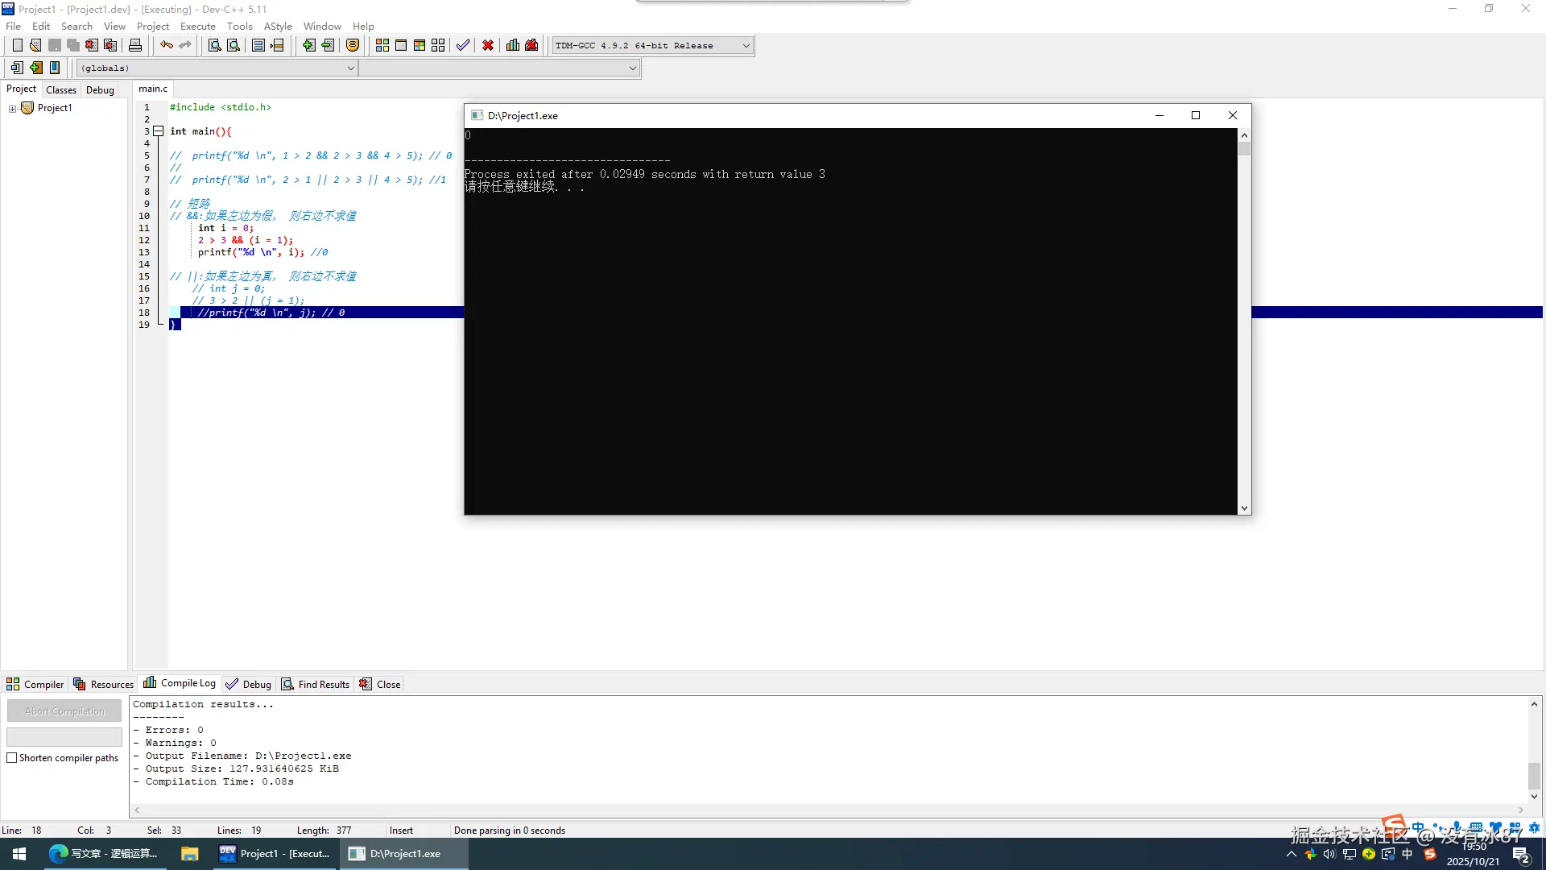Screen dimensions: 1546x870
Task: Click the Find magnifier toolbar icon
Action: pyautogui.click(x=214, y=45)
